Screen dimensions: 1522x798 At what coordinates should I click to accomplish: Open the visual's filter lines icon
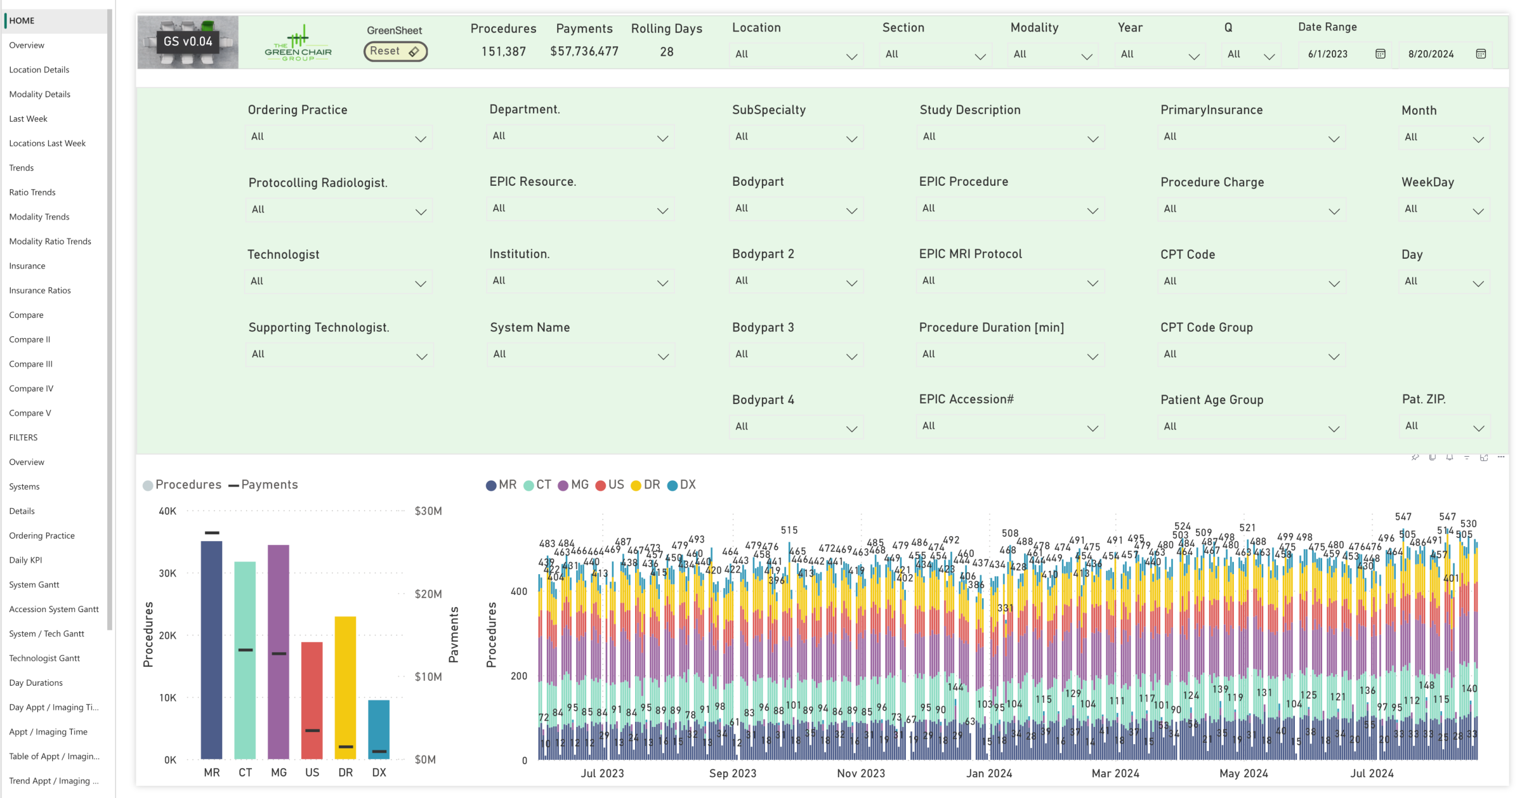coord(1467,457)
